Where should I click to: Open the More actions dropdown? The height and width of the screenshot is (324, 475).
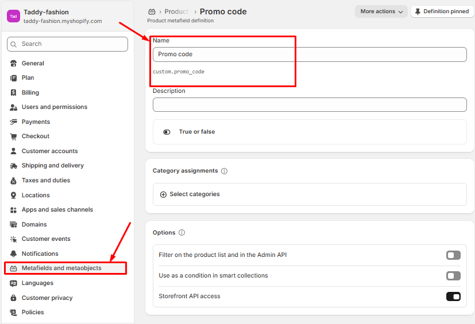tap(381, 11)
